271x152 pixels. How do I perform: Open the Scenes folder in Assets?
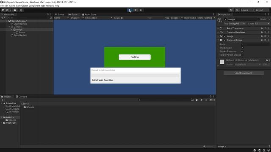(29, 107)
